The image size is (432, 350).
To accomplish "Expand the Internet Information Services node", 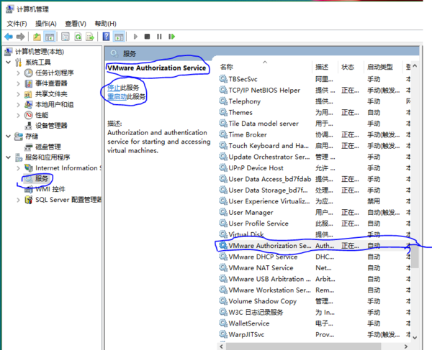I will pyautogui.click(x=18, y=168).
